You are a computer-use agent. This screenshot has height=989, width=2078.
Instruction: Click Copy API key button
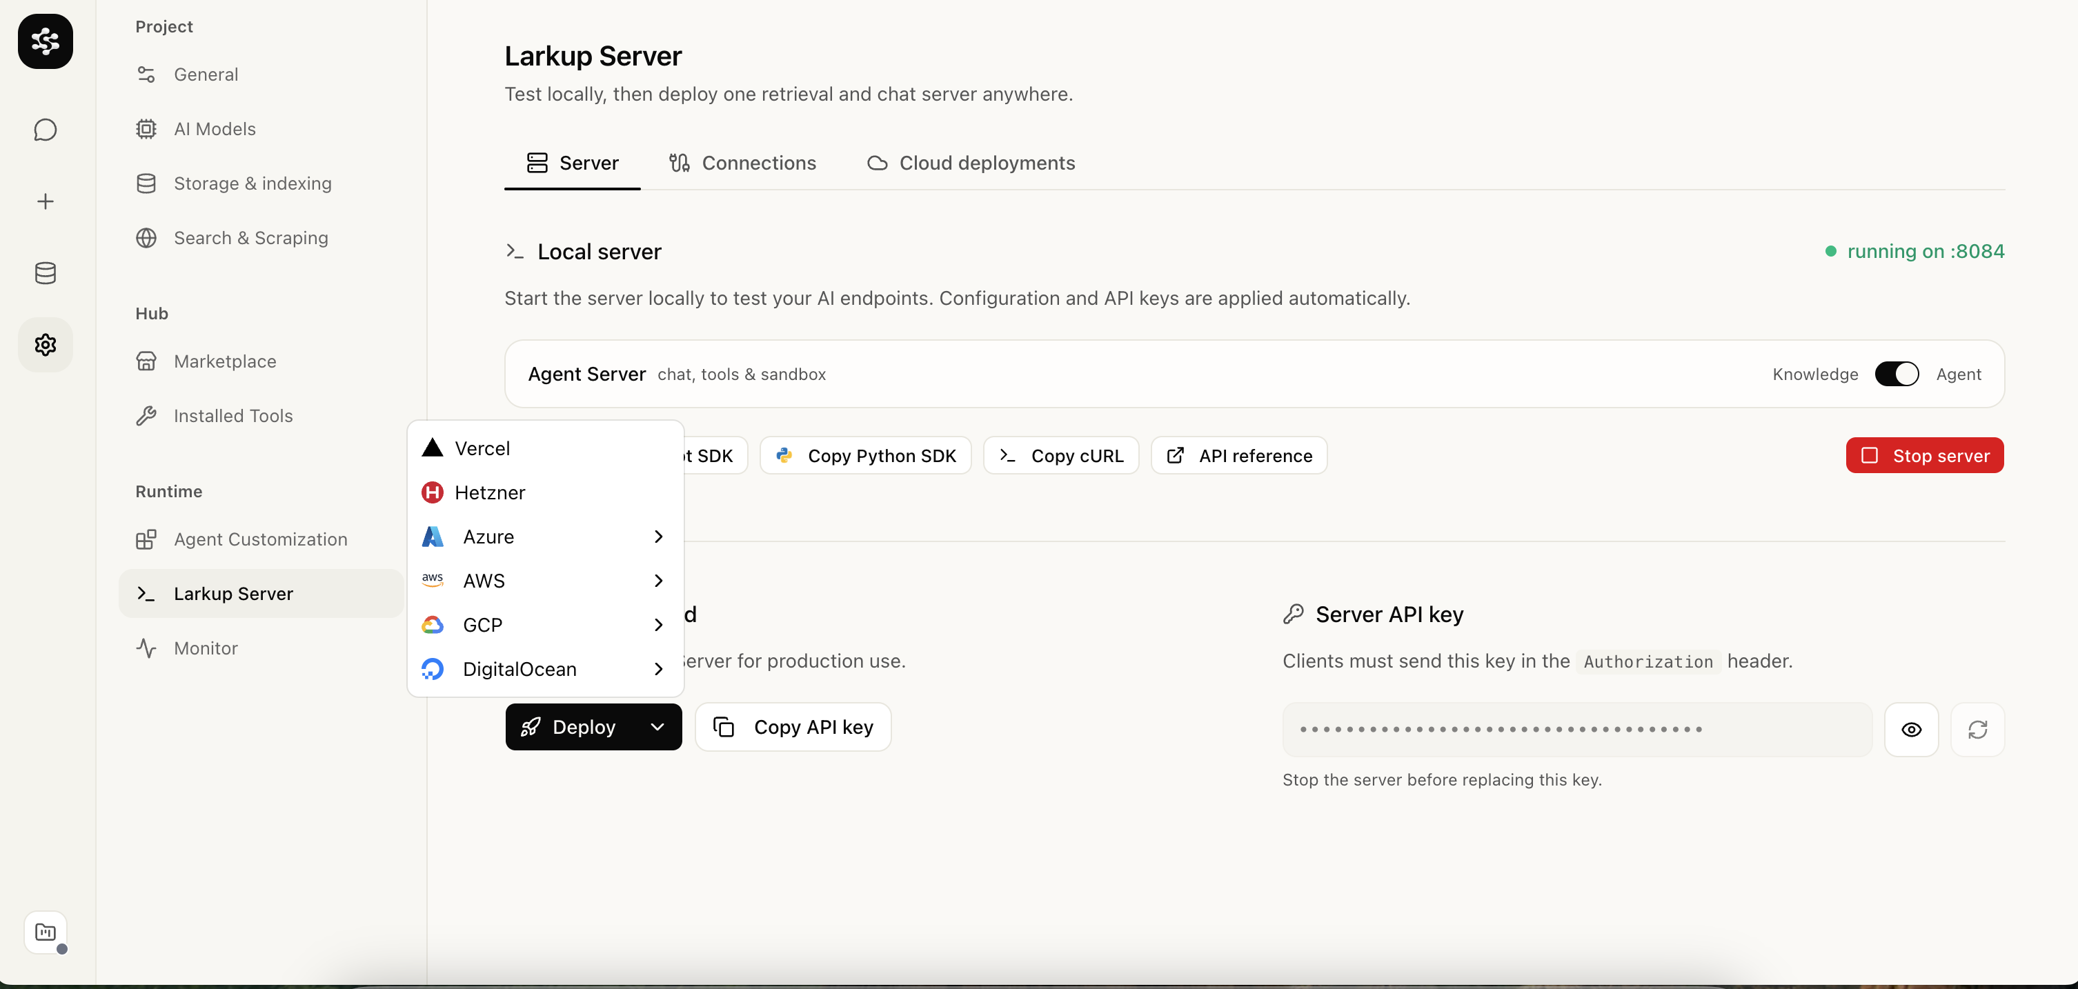(x=793, y=727)
